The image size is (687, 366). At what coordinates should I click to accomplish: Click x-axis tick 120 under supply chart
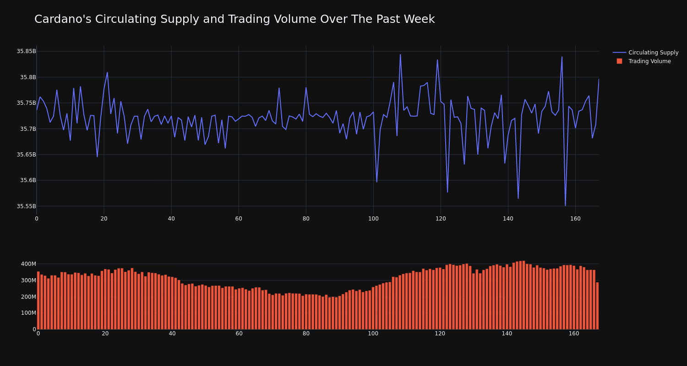point(441,219)
